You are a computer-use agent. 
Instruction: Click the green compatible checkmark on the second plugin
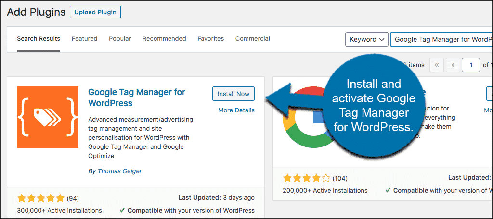389,191
